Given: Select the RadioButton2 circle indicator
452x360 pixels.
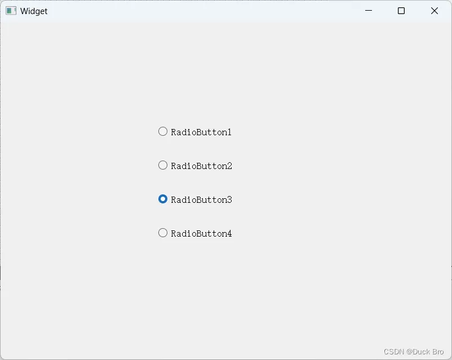Looking at the screenshot, I should click(163, 165).
